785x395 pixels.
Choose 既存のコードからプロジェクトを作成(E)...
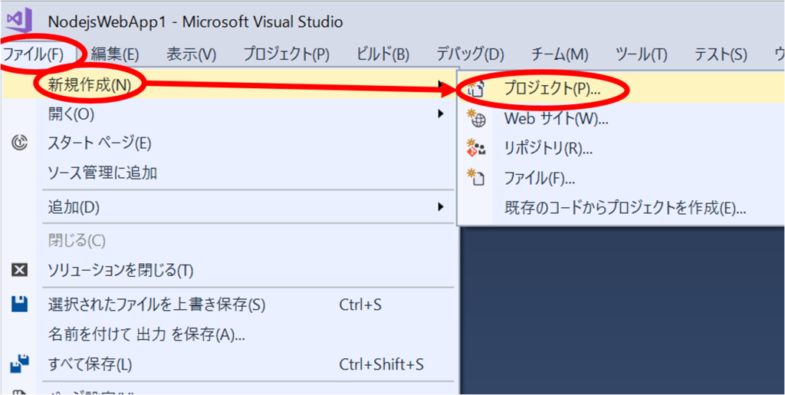(622, 207)
